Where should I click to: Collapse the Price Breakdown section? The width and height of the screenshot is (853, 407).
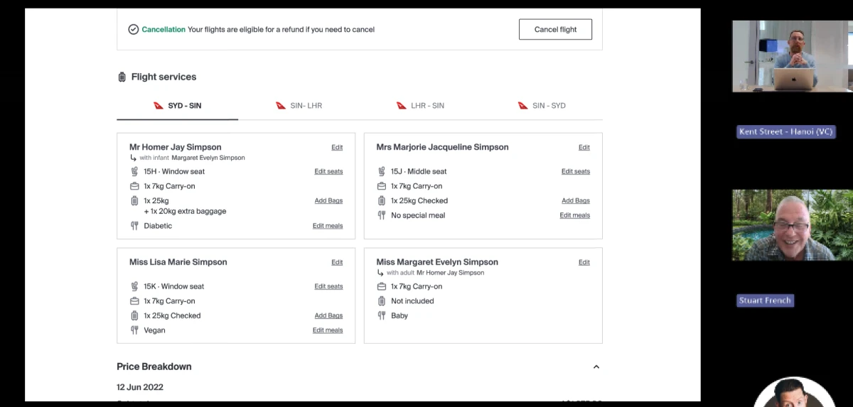[596, 367]
